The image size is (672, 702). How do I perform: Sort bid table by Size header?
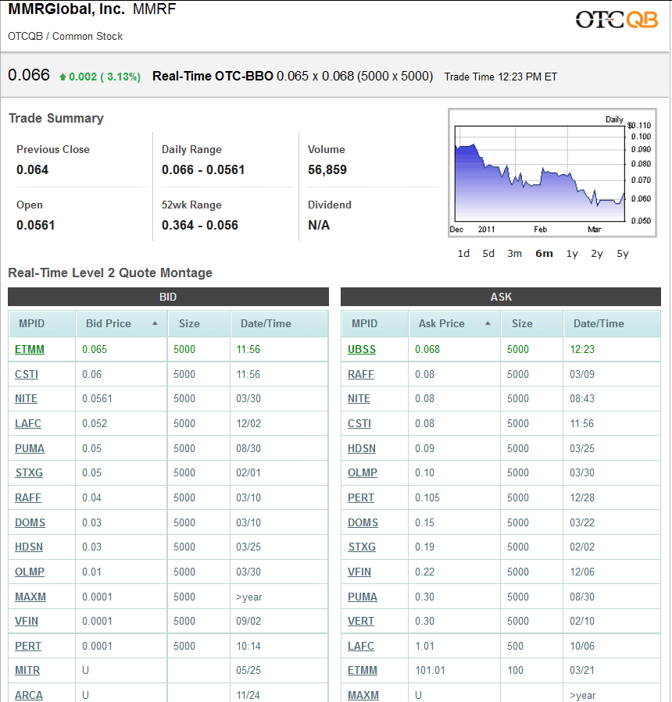click(189, 323)
